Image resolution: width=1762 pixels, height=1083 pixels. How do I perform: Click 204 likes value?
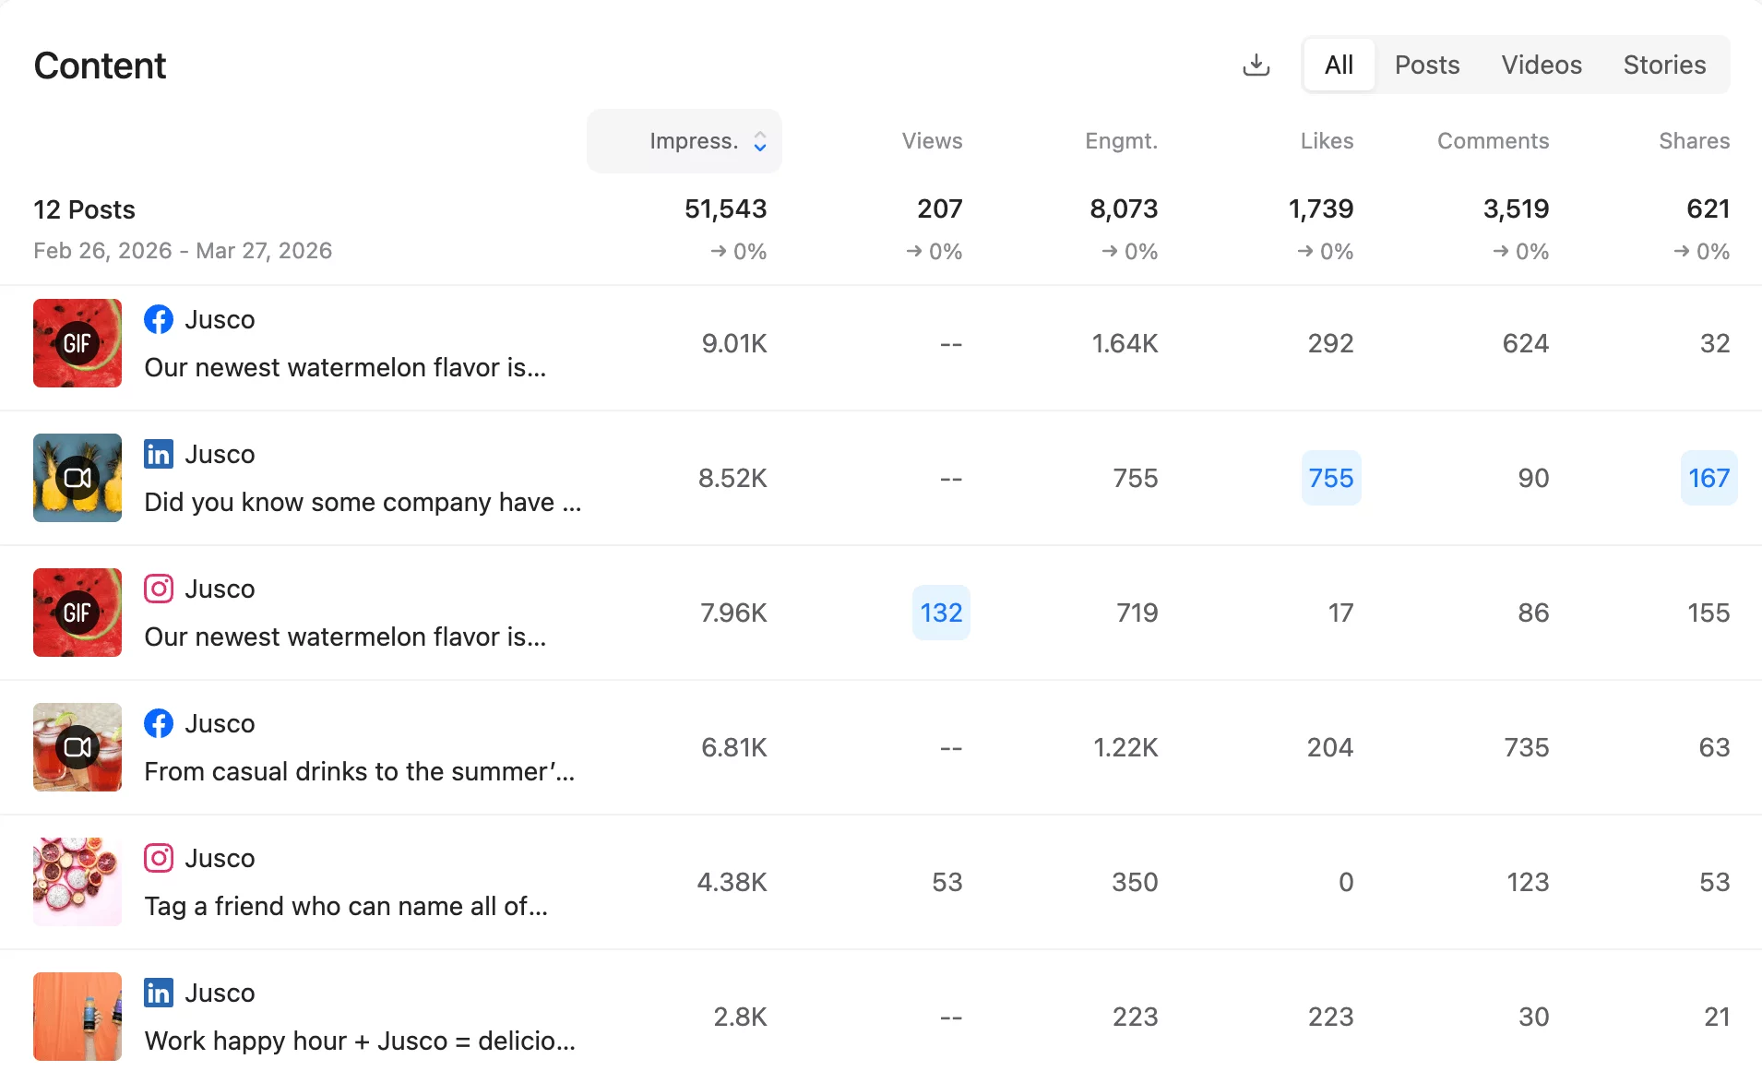[x=1329, y=747]
